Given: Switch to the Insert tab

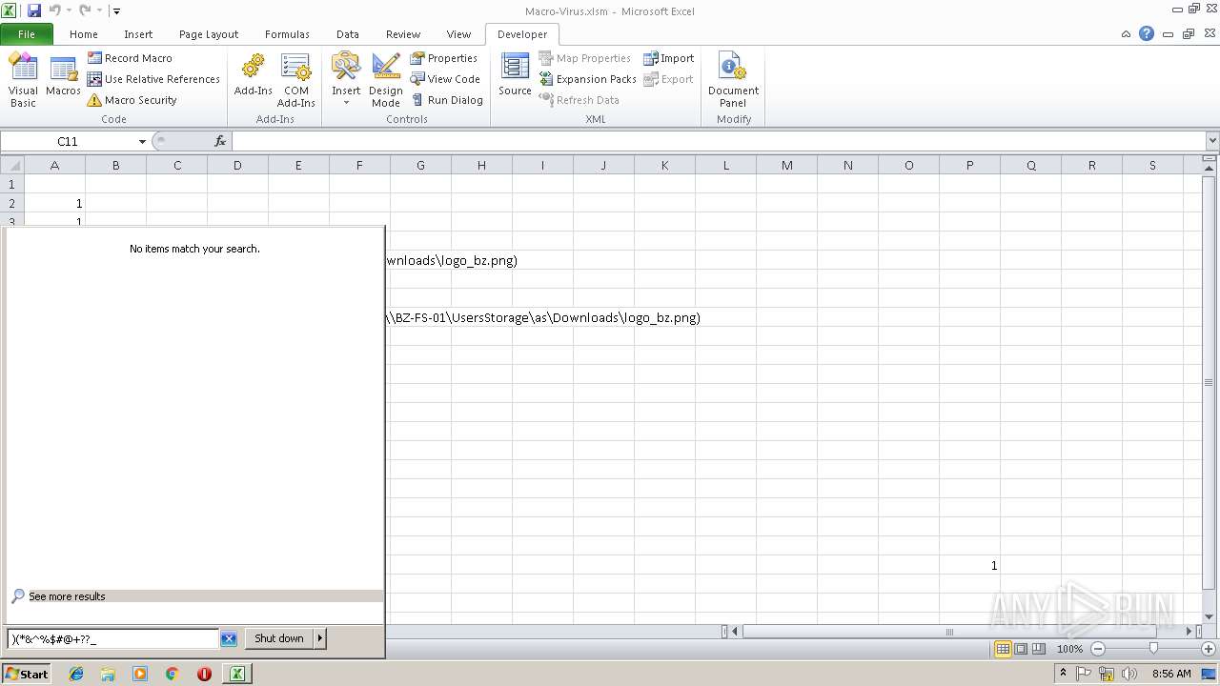Looking at the screenshot, I should pos(138,34).
